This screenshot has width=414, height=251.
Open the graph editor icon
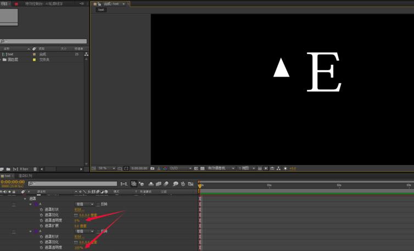point(191,184)
